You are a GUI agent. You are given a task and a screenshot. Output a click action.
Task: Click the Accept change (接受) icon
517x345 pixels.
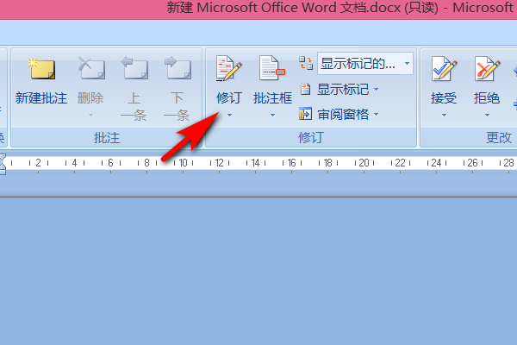[x=444, y=68]
